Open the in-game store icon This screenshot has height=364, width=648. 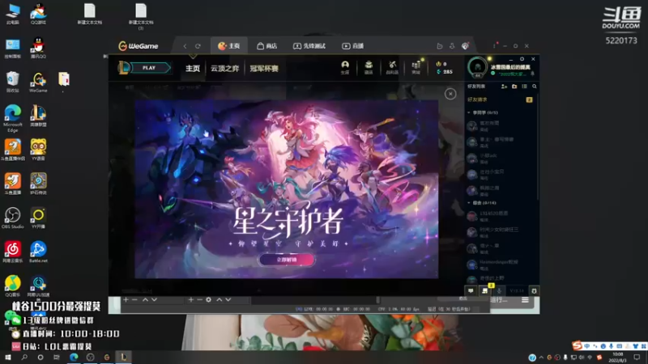(416, 67)
